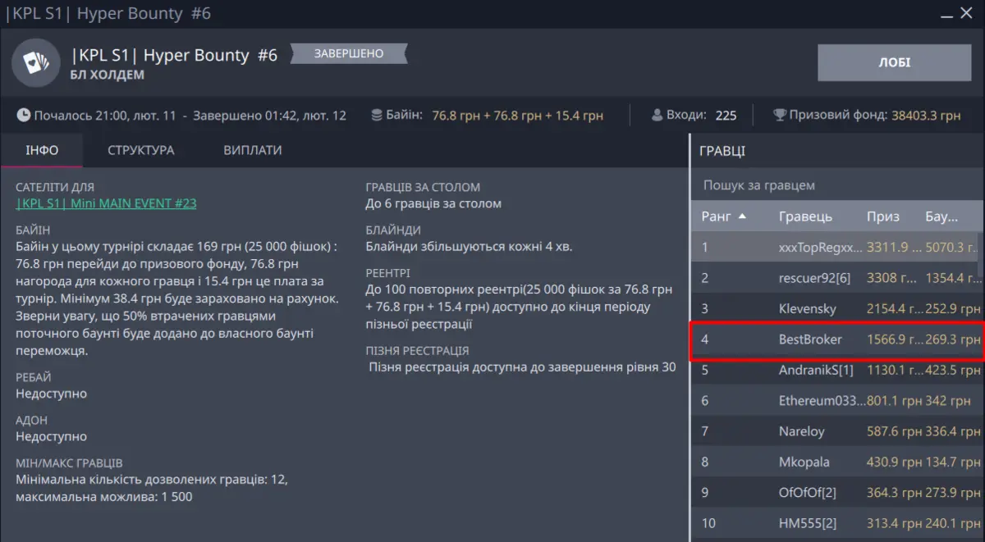Sort the players list by Гравець column
This screenshot has height=542, width=985.
[804, 216]
